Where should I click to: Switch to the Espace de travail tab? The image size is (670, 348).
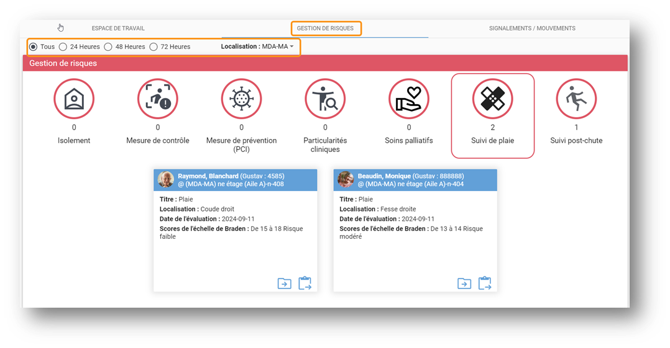tap(118, 29)
